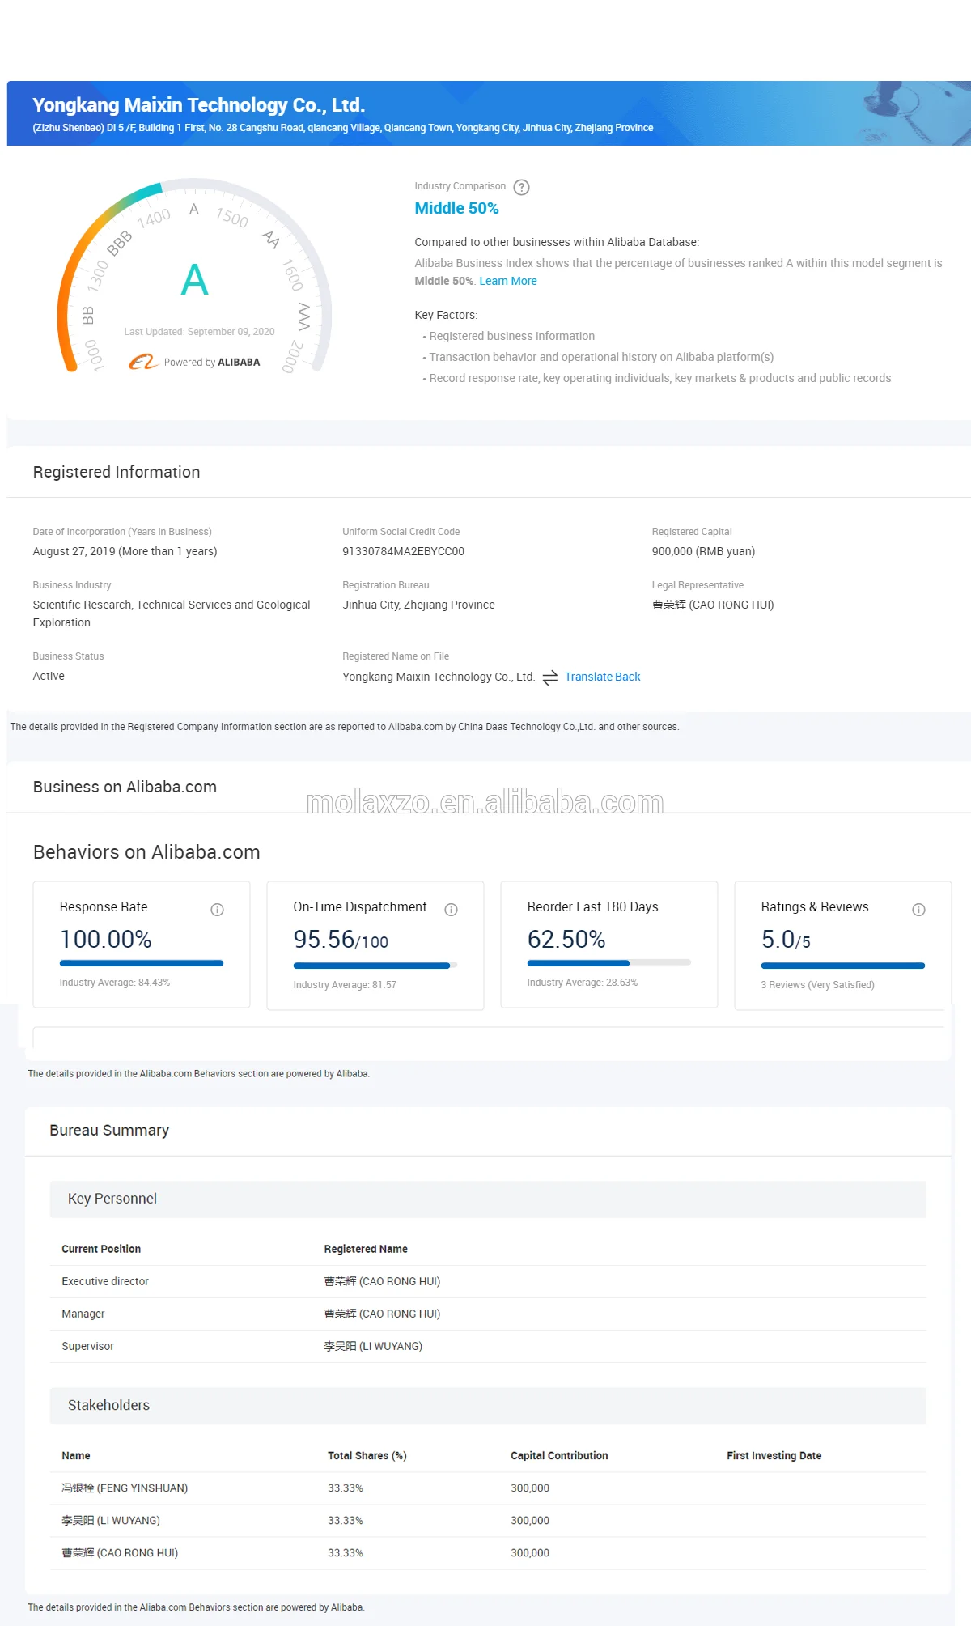Click the Translate Back link

(x=602, y=677)
